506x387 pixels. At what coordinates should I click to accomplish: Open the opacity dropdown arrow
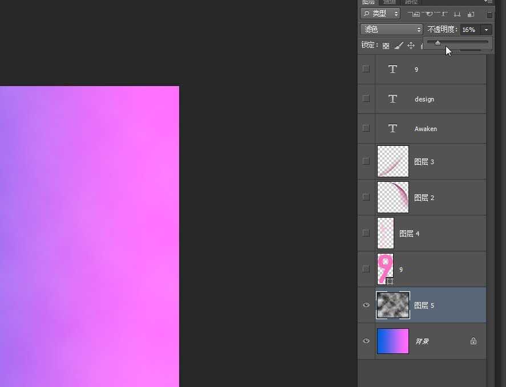[x=486, y=29]
